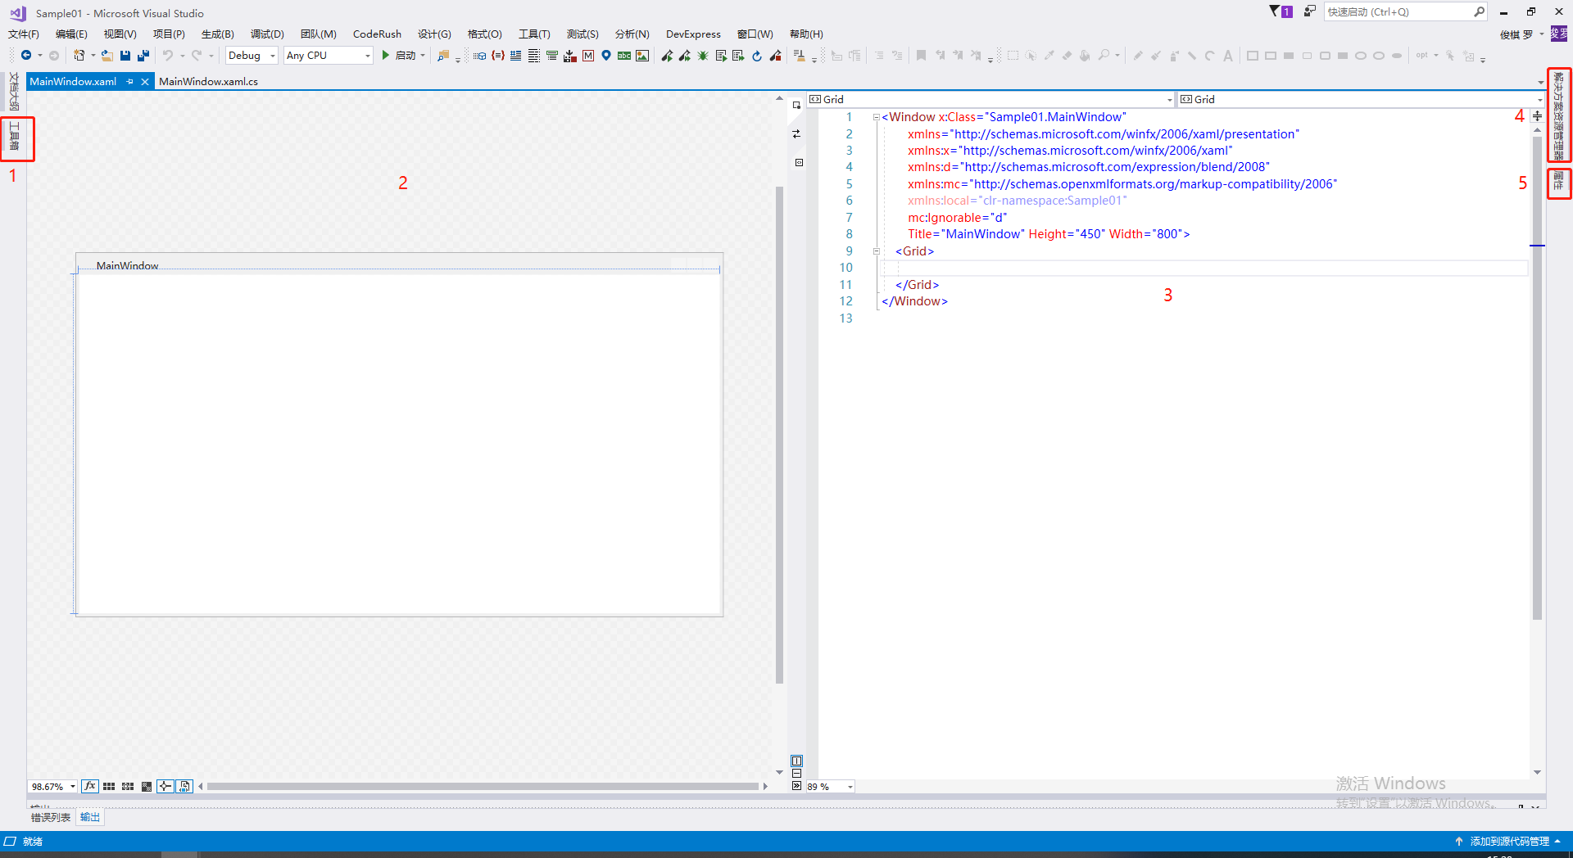The width and height of the screenshot is (1573, 858).
Task: Click the green bug icon in toolbar
Action: (x=703, y=56)
